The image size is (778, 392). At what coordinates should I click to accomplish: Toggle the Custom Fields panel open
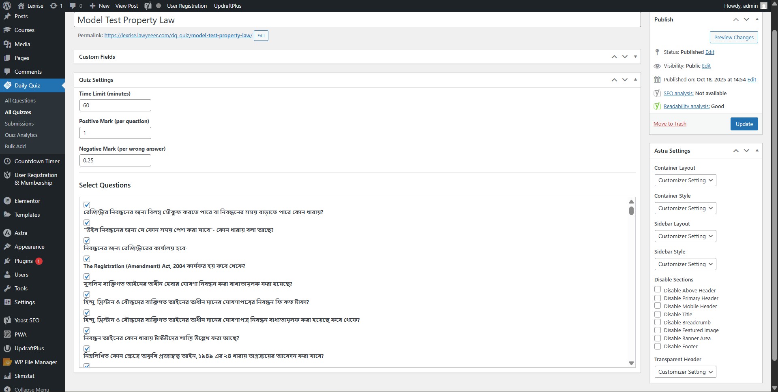click(x=635, y=57)
